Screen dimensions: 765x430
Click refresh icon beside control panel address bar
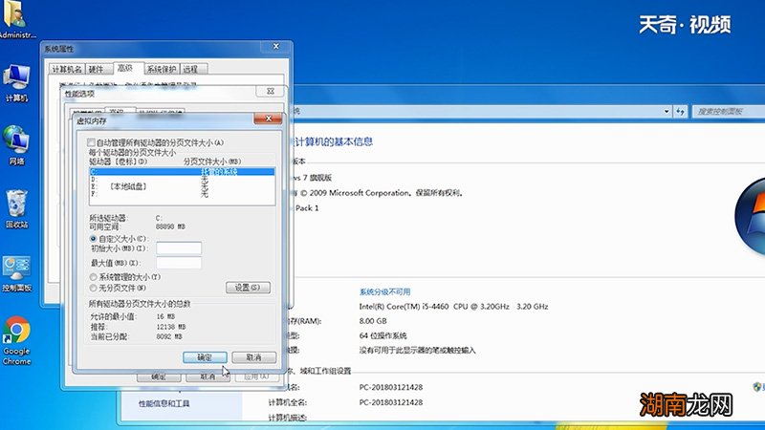(680, 112)
